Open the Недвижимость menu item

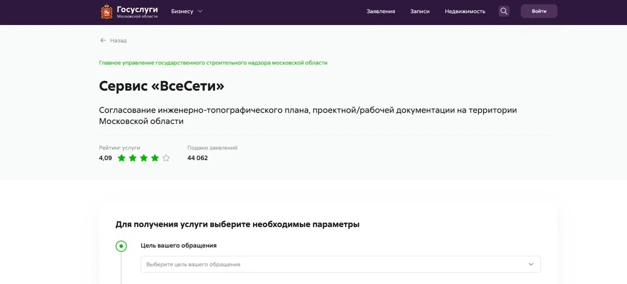click(x=465, y=11)
